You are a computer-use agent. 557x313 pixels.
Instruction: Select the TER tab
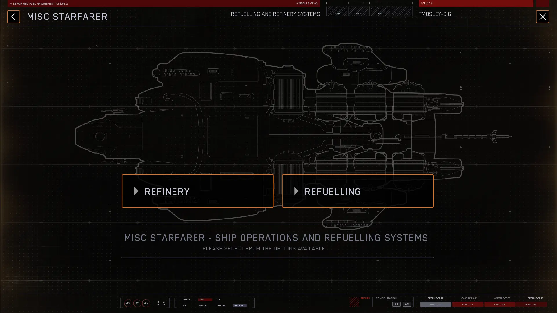380,12
